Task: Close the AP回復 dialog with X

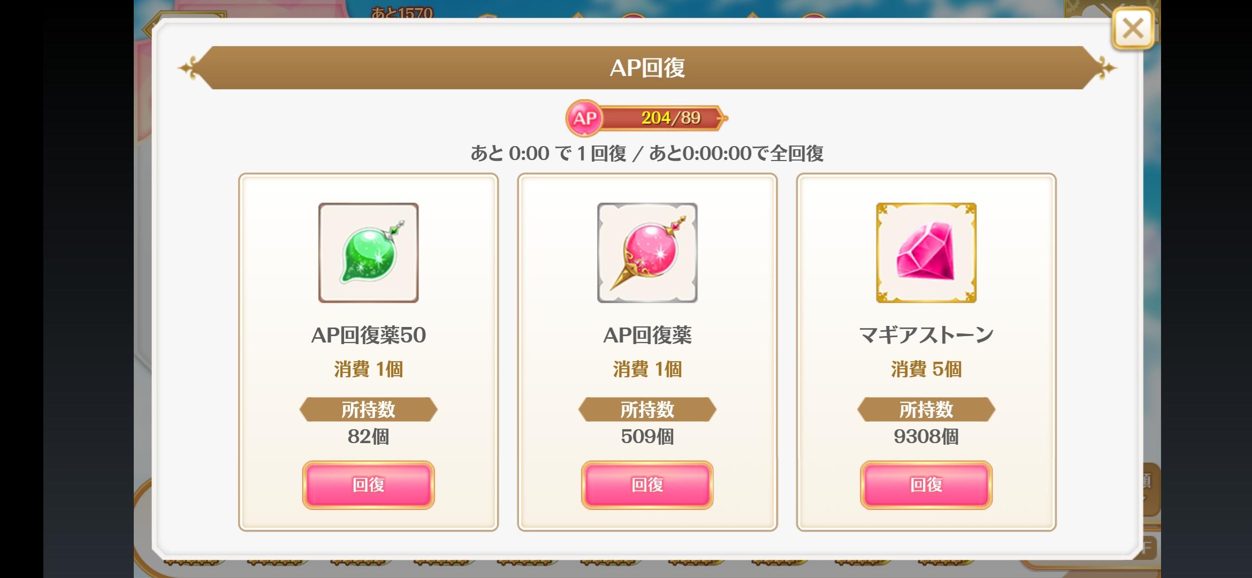Action: (1133, 28)
